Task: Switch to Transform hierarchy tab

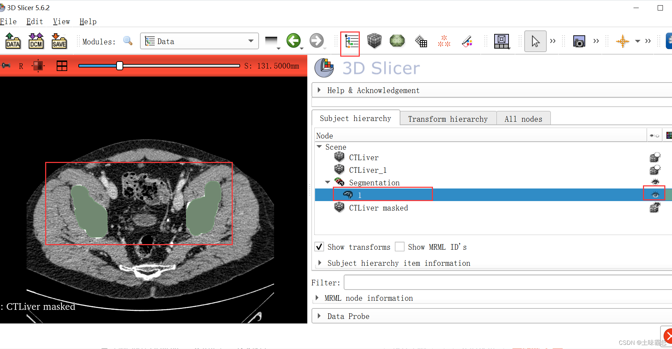Action: point(448,119)
